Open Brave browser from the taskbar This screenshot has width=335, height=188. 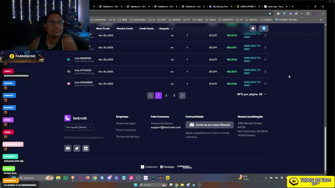73,178
